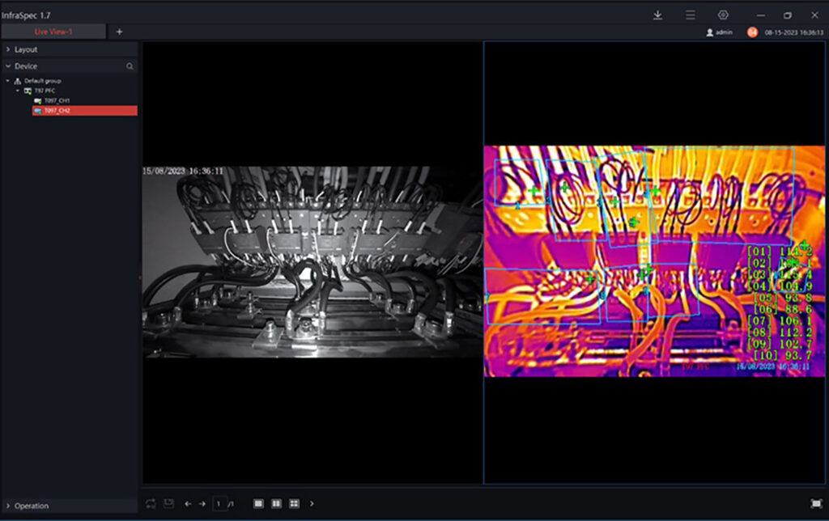Switch to single-window layout icon
Screen dimensions: 829x521
click(258, 503)
